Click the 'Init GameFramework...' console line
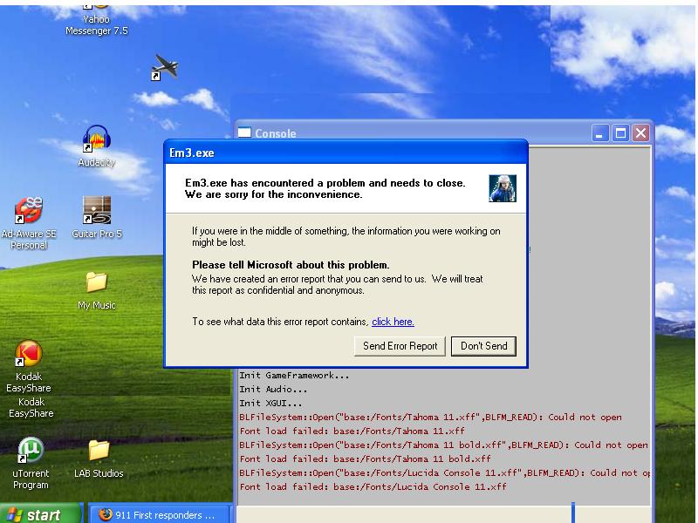Screen dimensions: 698x523 (294, 376)
